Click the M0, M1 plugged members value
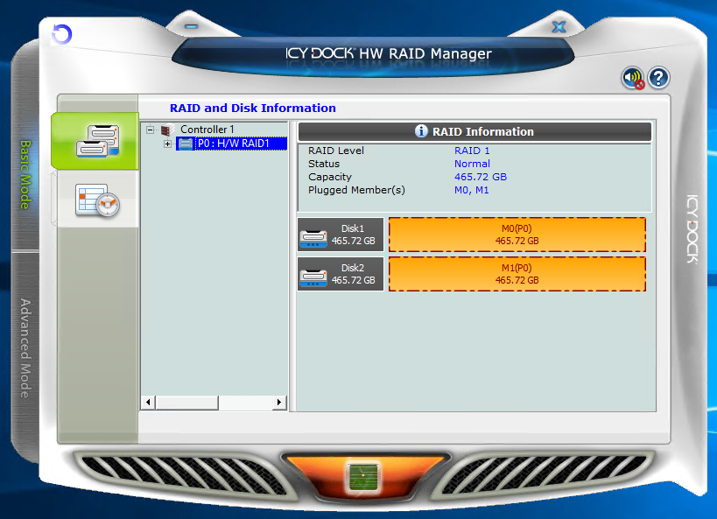The height and width of the screenshot is (519, 717). point(472,190)
